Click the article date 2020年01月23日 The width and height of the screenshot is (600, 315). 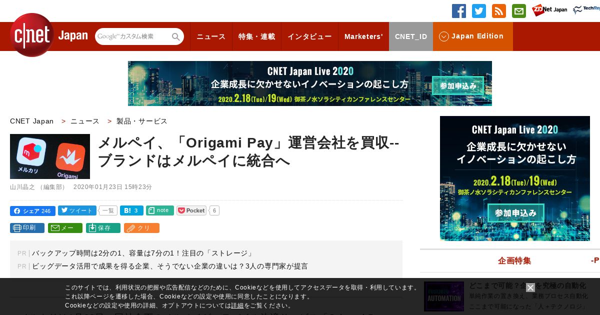(x=112, y=187)
